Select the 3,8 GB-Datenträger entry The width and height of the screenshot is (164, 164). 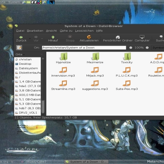point(27,91)
